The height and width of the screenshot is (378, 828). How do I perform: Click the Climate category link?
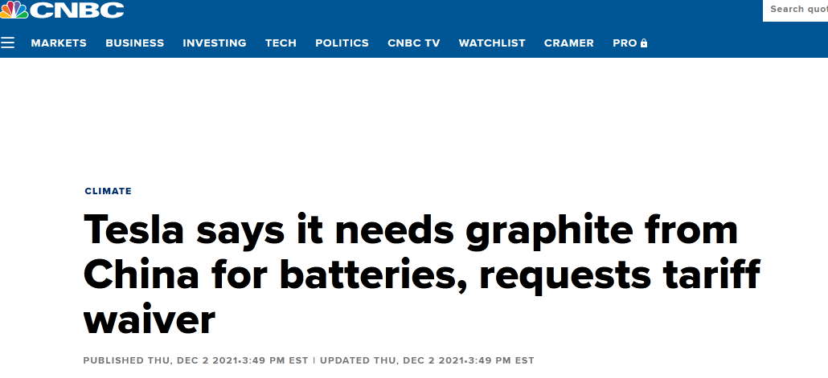[108, 191]
